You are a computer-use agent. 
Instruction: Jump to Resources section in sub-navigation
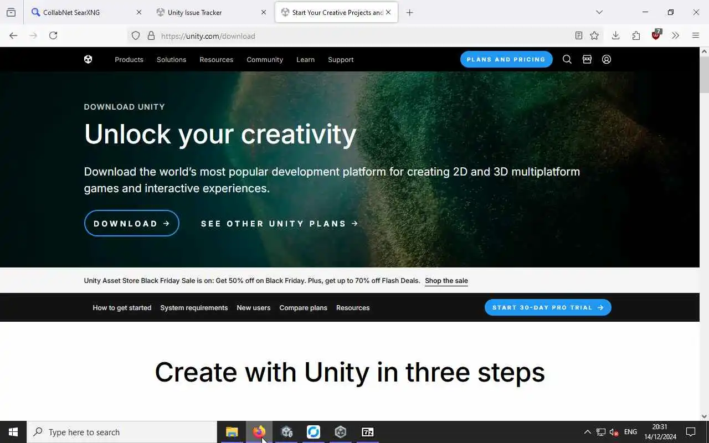pyautogui.click(x=353, y=308)
